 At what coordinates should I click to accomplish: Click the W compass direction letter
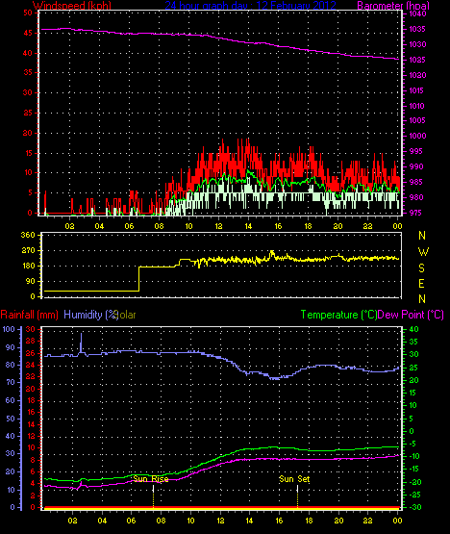(x=423, y=252)
